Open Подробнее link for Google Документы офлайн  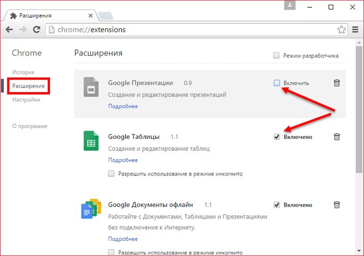coord(123,239)
